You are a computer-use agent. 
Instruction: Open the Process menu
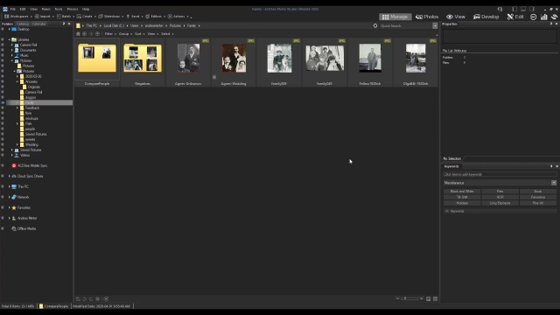coord(73,10)
